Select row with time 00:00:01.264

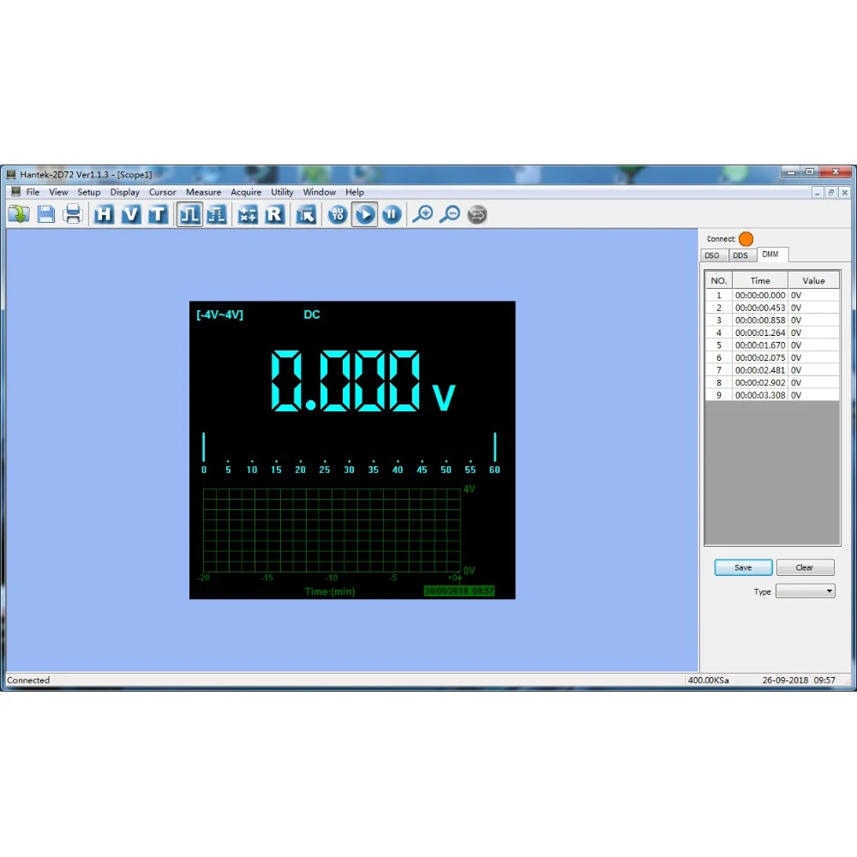tap(772, 333)
